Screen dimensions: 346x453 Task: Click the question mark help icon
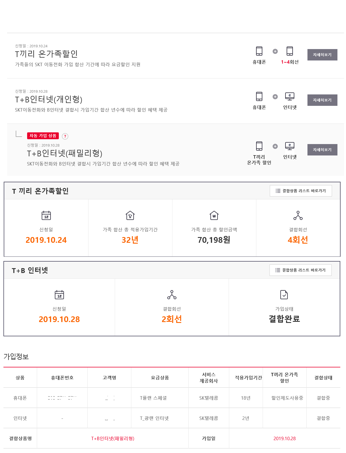pyautogui.click(x=65, y=136)
